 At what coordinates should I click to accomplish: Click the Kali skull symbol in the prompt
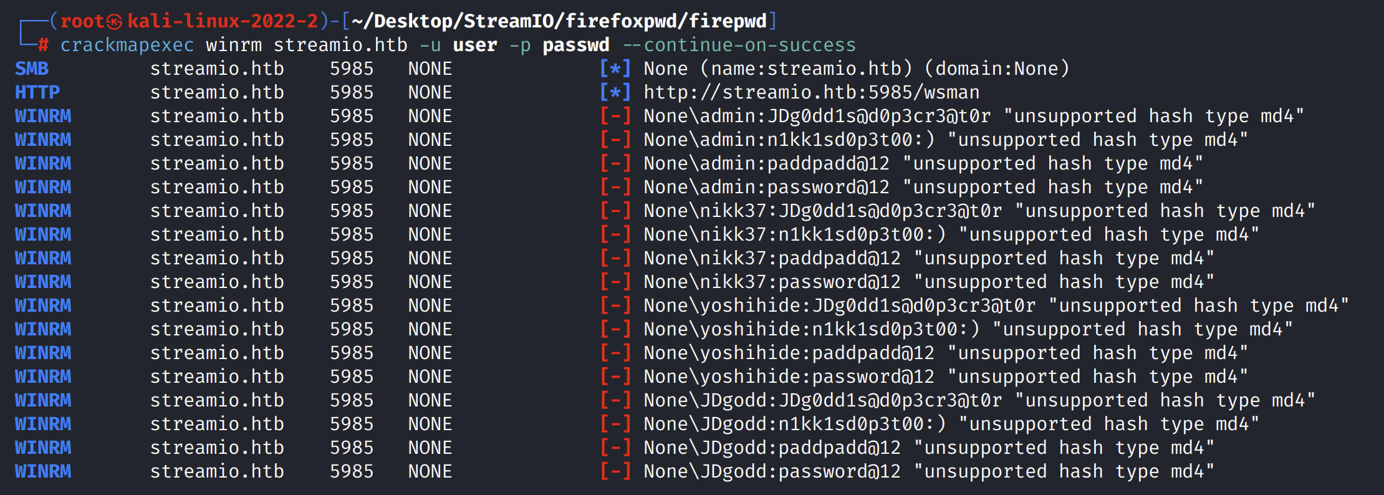pos(114,22)
